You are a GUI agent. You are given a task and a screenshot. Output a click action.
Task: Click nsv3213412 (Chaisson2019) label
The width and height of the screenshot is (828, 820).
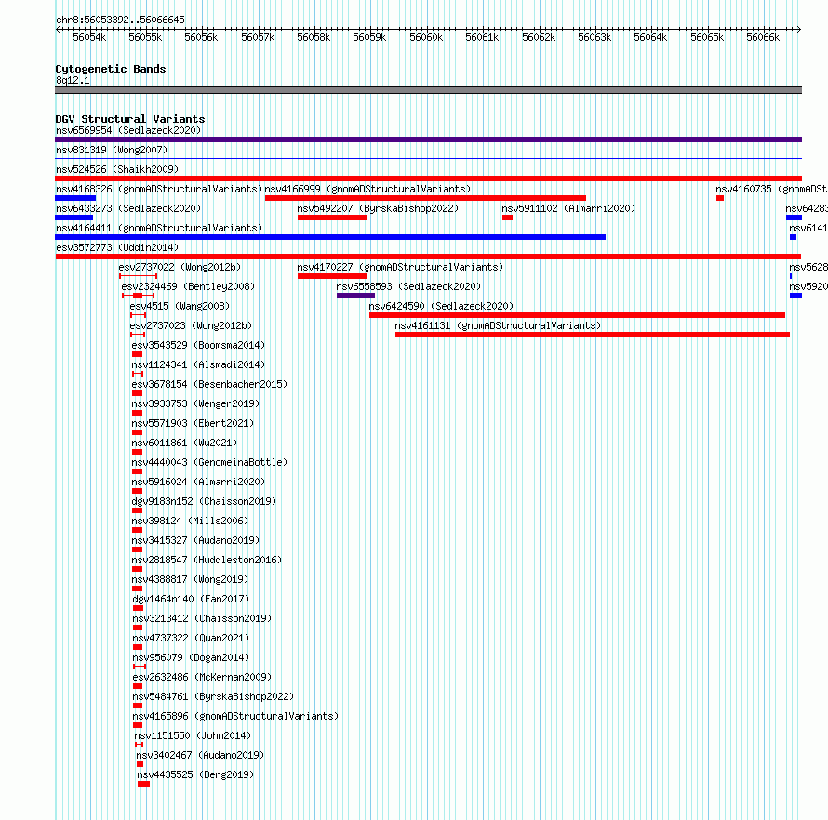click(x=202, y=618)
